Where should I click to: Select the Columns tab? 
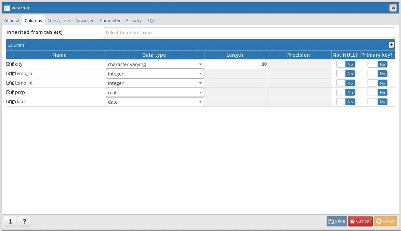[x=33, y=20]
